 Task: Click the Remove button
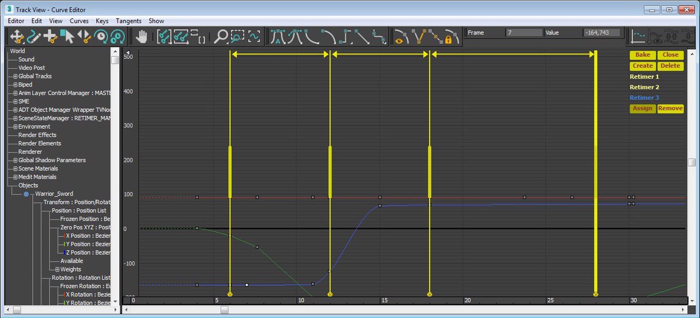[670, 108]
